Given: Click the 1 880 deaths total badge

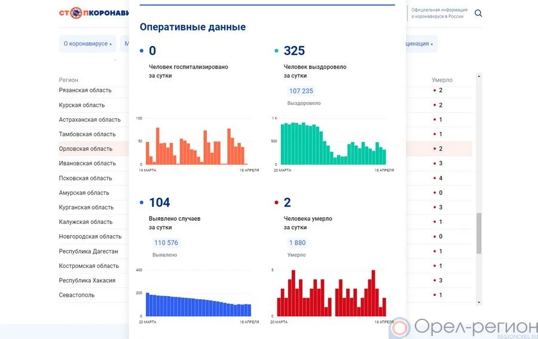Looking at the screenshot, I should (x=296, y=243).
